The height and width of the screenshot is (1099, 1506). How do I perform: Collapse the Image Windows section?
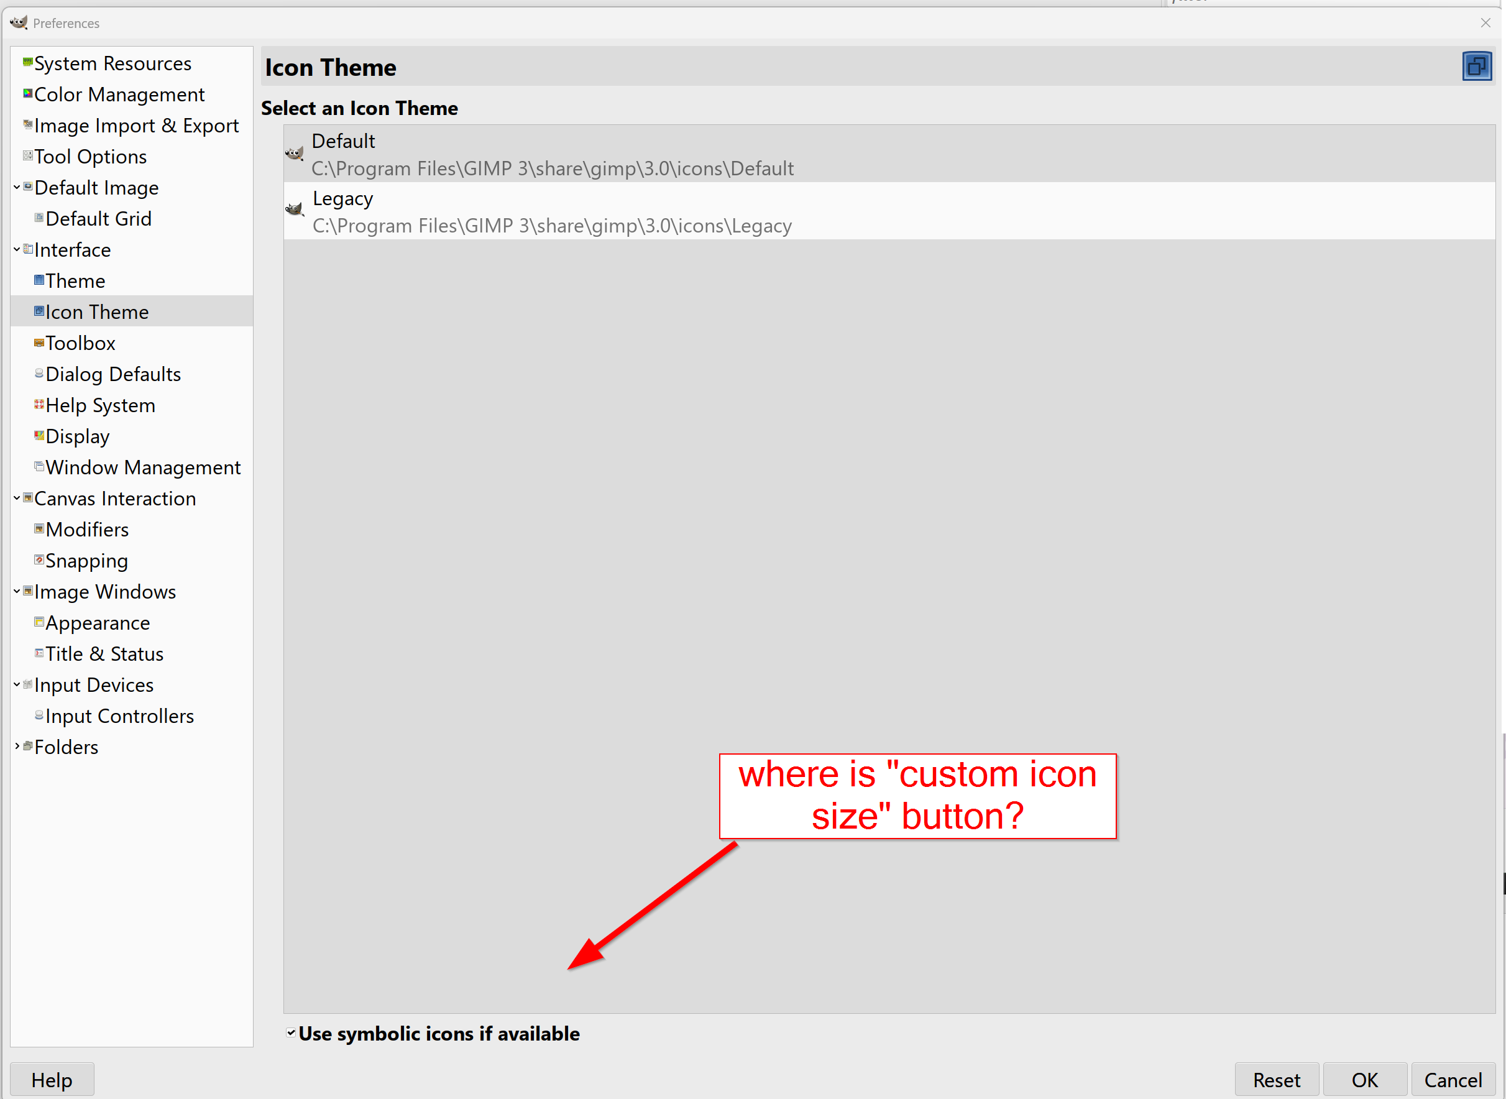[17, 591]
